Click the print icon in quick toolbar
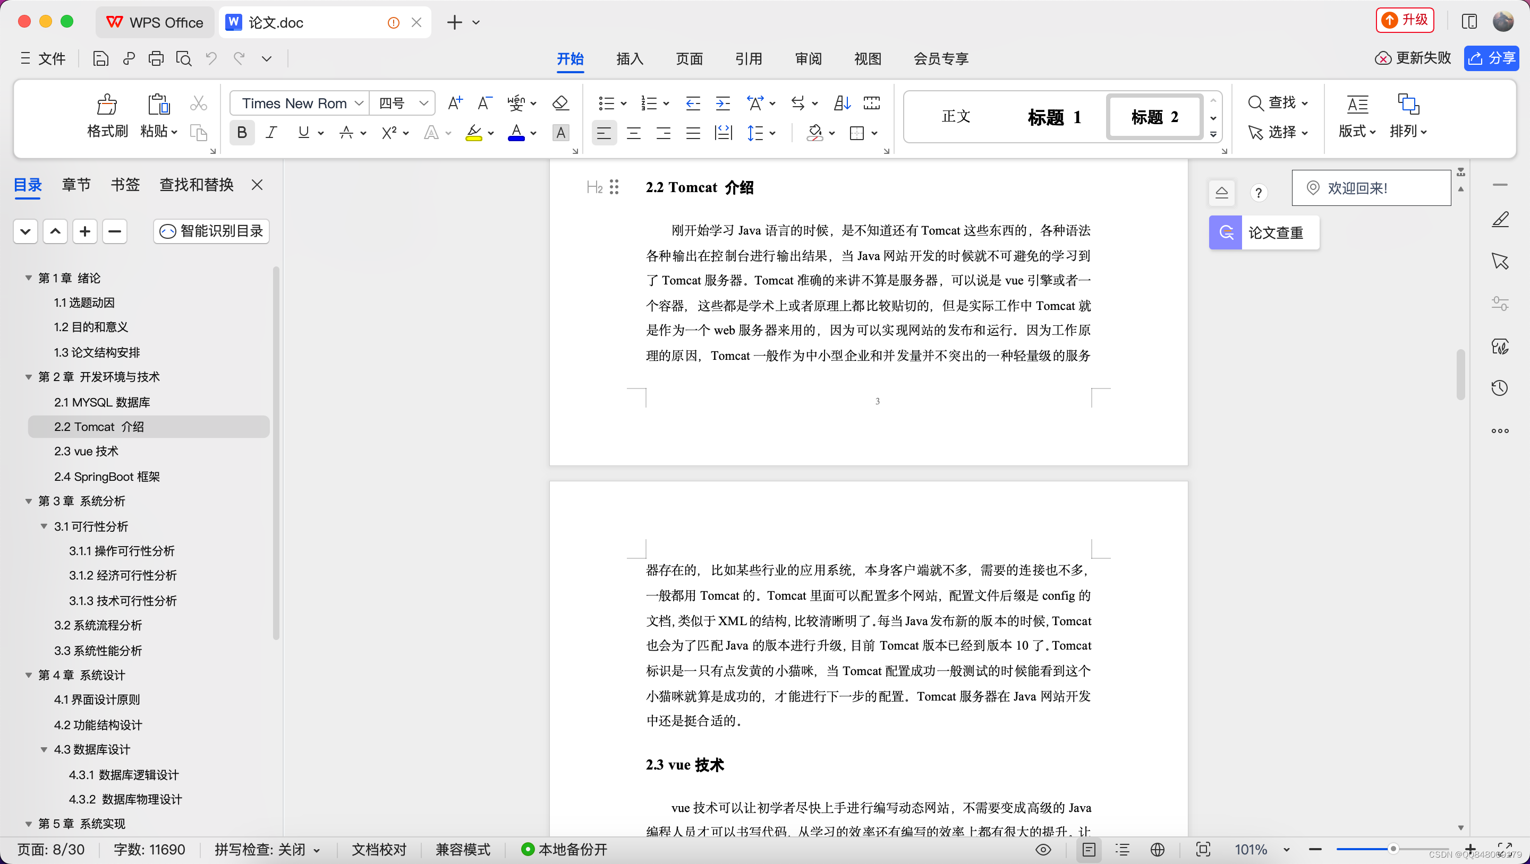1530x864 pixels. pos(156,58)
